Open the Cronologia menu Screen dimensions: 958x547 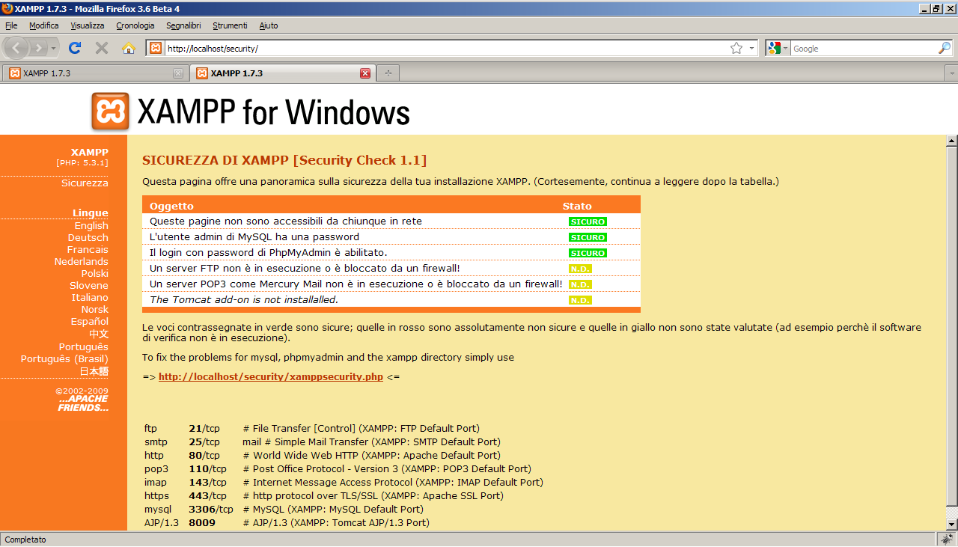tap(135, 25)
